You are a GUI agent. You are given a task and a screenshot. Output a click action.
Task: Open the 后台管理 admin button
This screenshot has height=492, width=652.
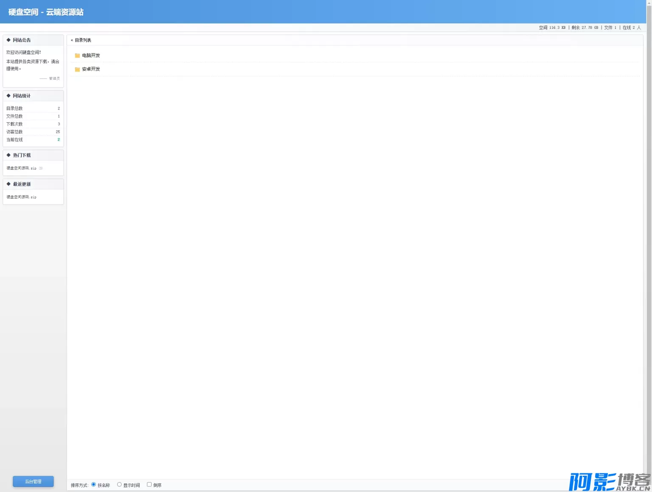[33, 481]
